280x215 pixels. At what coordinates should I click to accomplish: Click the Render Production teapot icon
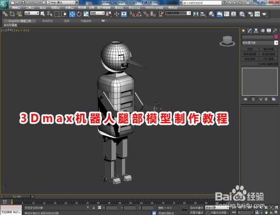[264, 14]
